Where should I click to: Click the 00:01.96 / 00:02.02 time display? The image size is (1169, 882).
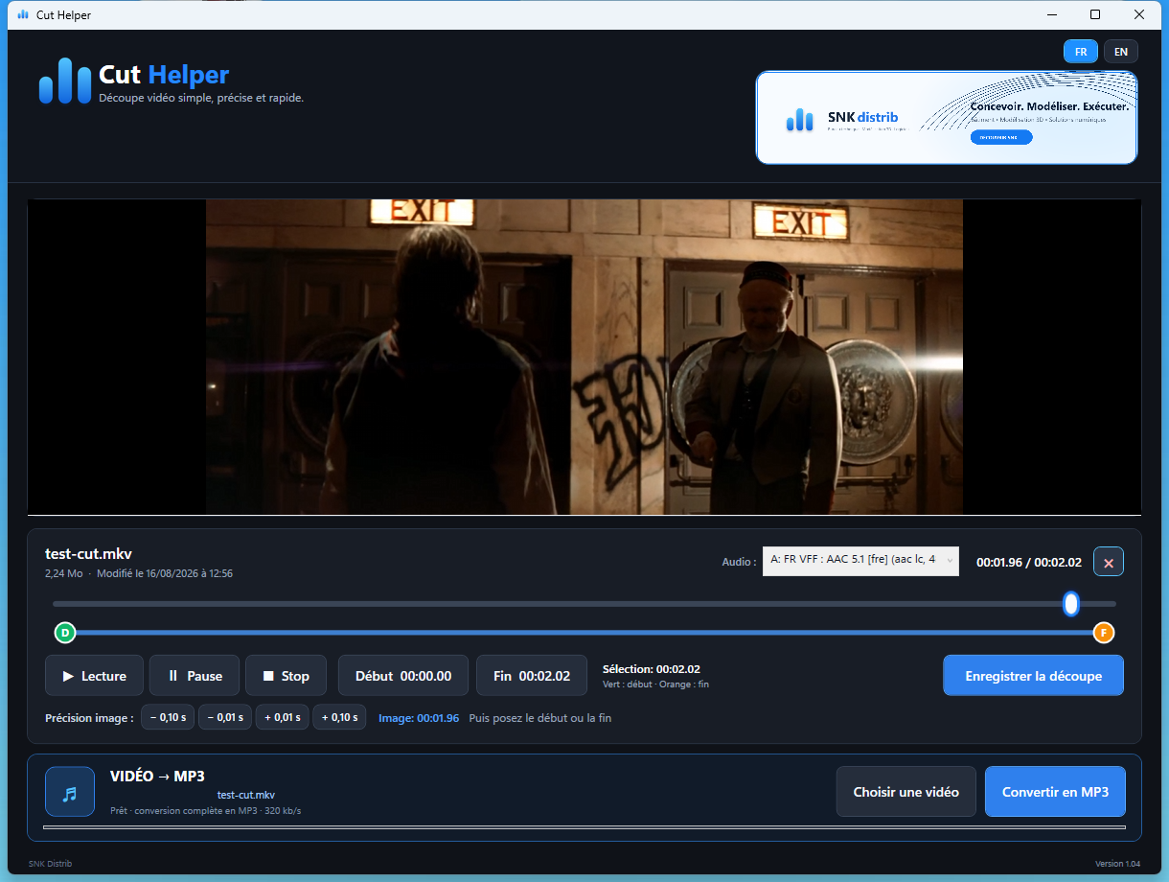[x=1029, y=563]
